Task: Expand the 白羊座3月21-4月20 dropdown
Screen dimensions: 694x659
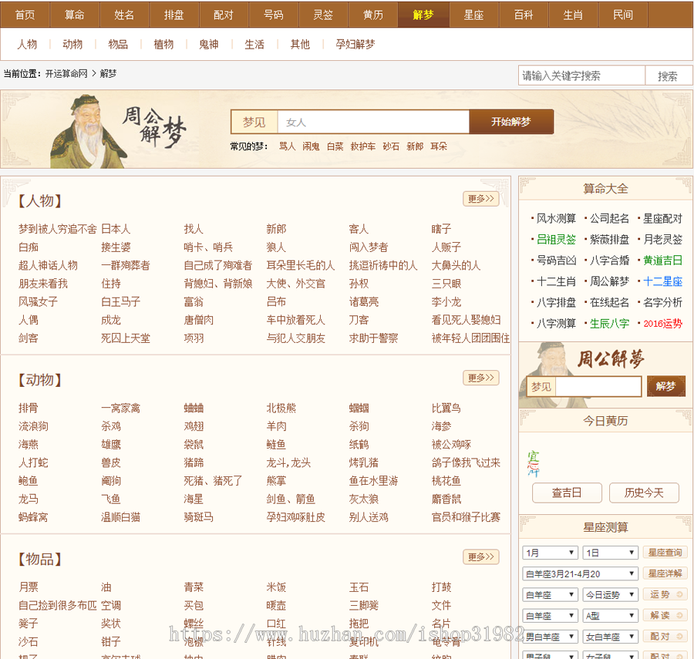Action: point(581,573)
